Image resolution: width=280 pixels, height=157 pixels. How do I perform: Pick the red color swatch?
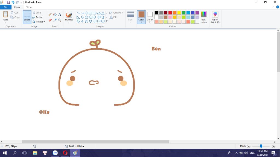click(170, 13)
